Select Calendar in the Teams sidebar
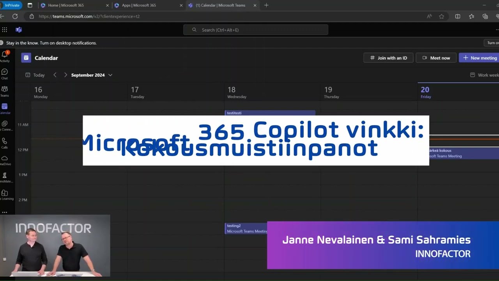The height and width of the screenshot is (281, 499). pos(5,108)
